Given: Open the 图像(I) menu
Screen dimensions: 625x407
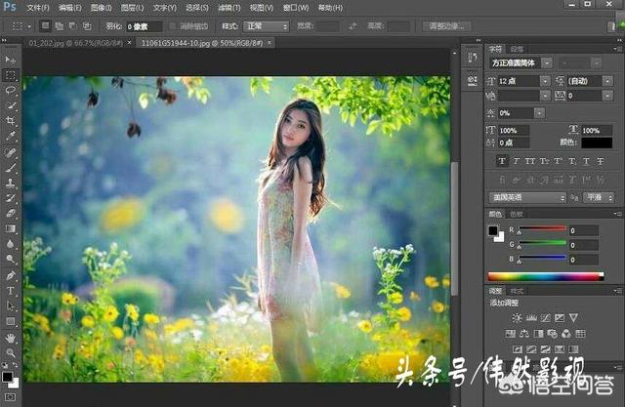Looking at the screenshot, I should point(101,8).
